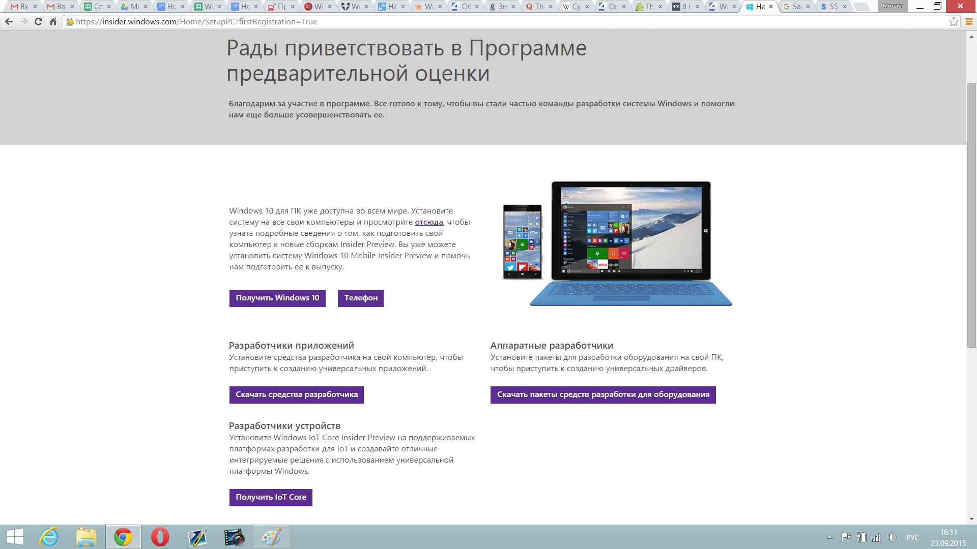Click 'Скачать пакеты средств разработки для оборудования'
Viewport: 977px width, 549px height.
603,394
